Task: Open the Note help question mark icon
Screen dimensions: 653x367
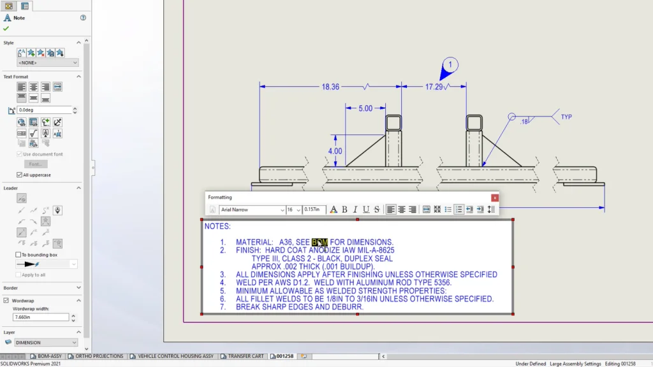Action: click(83, 18)
